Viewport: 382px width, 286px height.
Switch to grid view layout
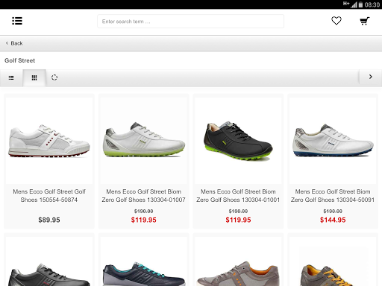pyautogui.click(x=34, y=78)
